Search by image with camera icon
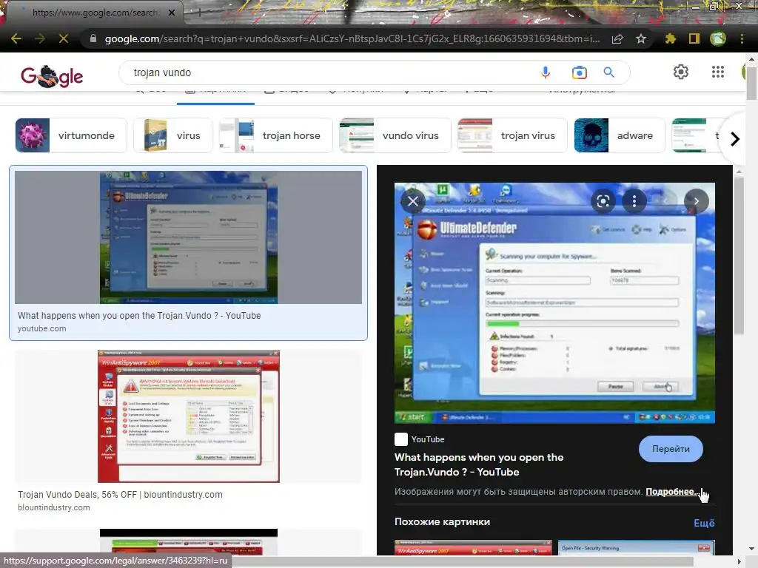 pyautogui.click(x=579, y=72)
